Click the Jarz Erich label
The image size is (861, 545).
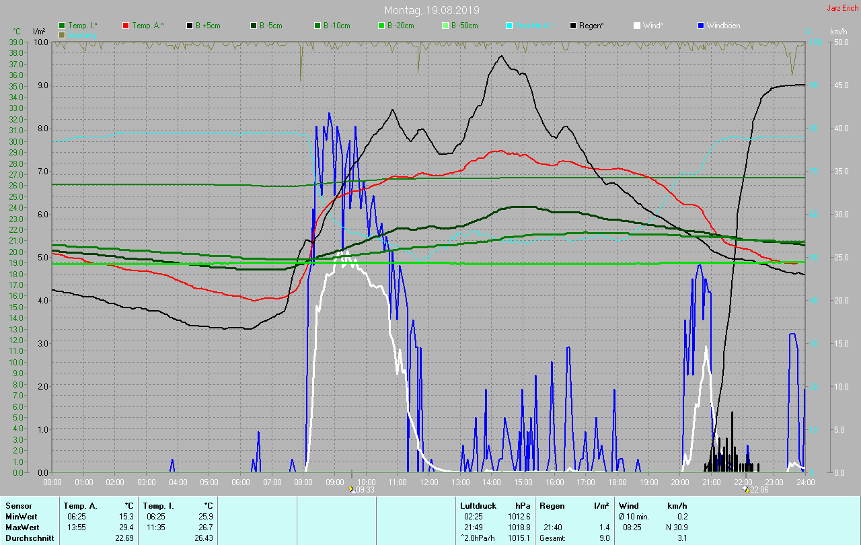point(842,8)
